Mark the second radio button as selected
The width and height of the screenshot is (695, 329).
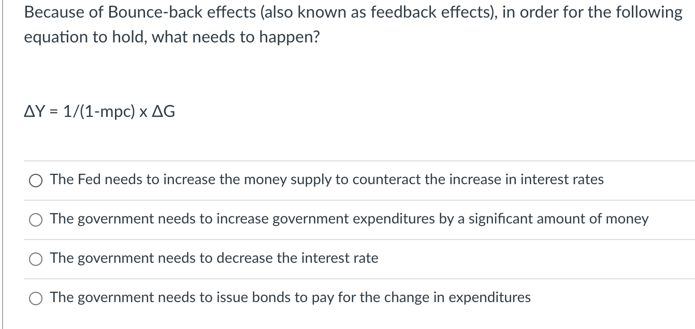[35, 220]
